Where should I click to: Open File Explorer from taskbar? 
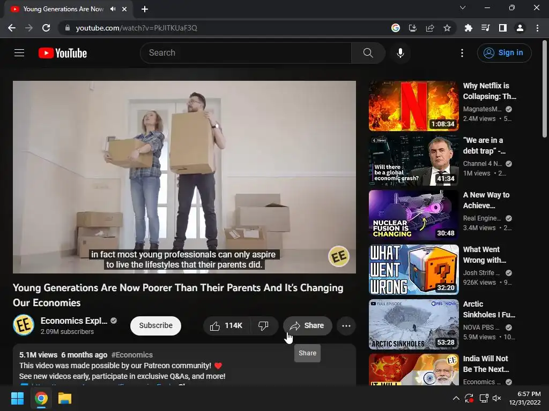coord(65,398)
